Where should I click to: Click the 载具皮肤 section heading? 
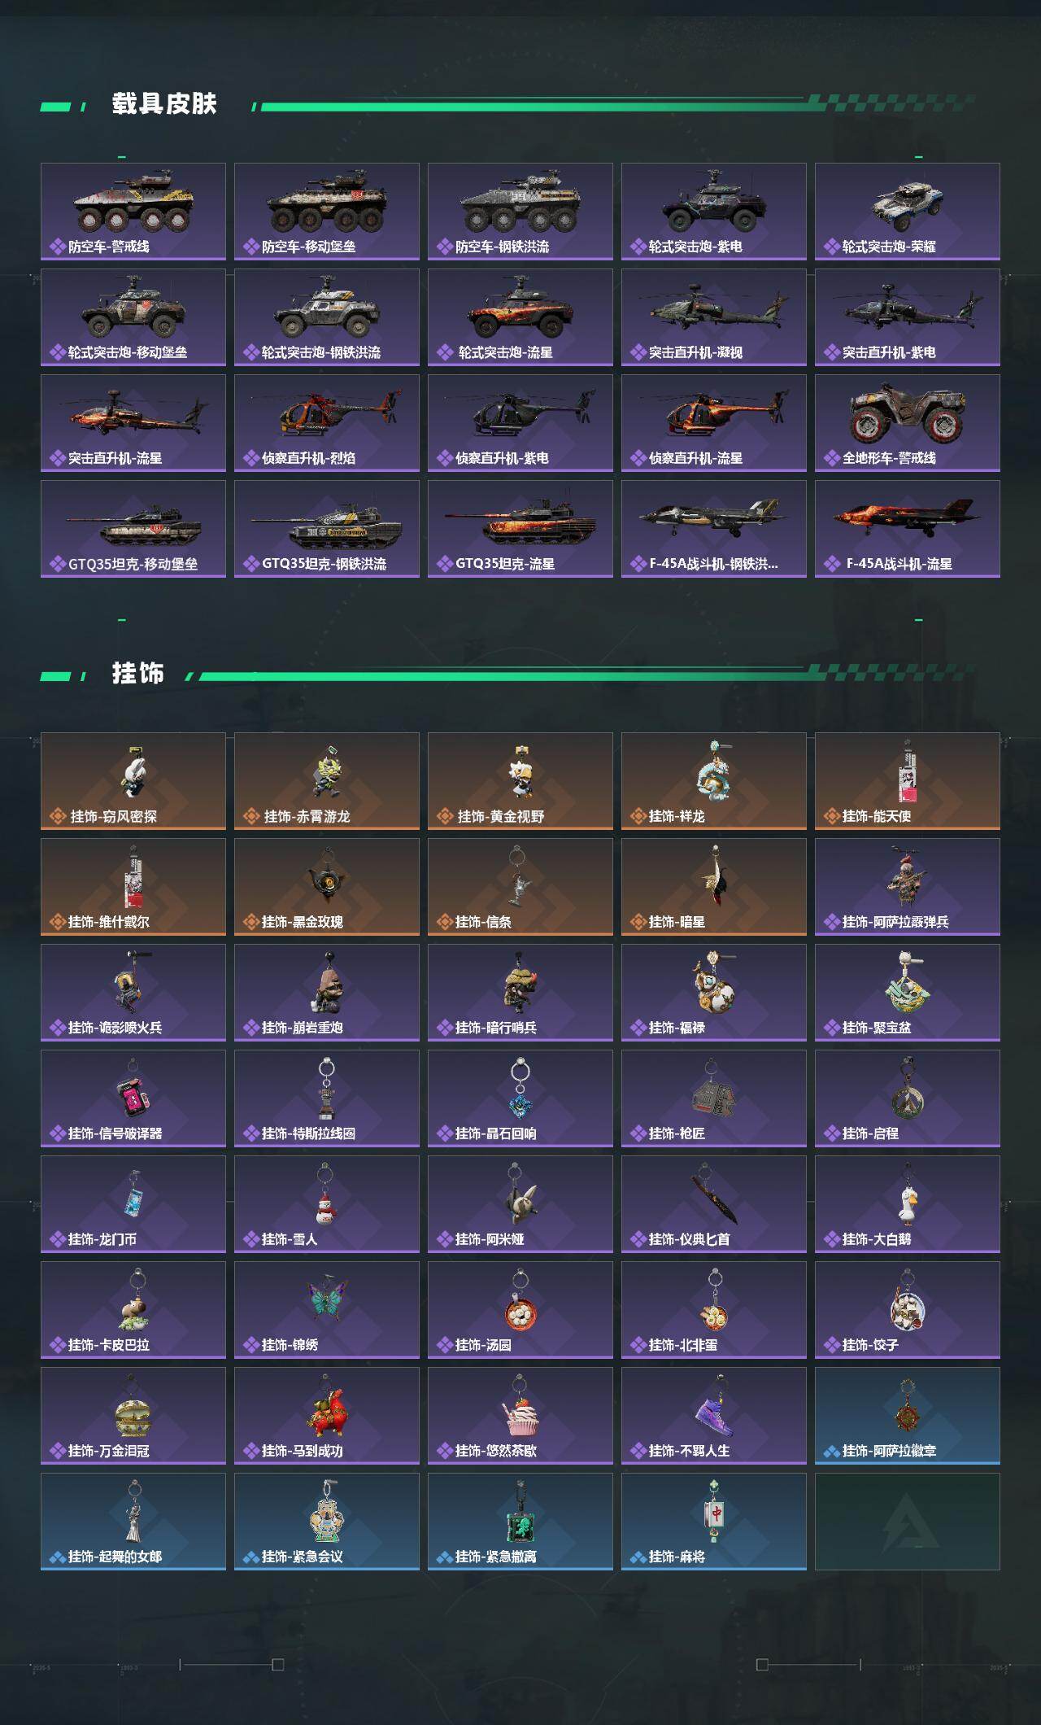[164, 104]
